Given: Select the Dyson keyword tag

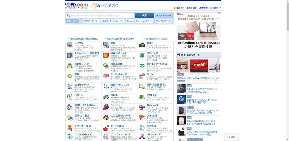Looking at the screenshot, I should coord(130,21).
